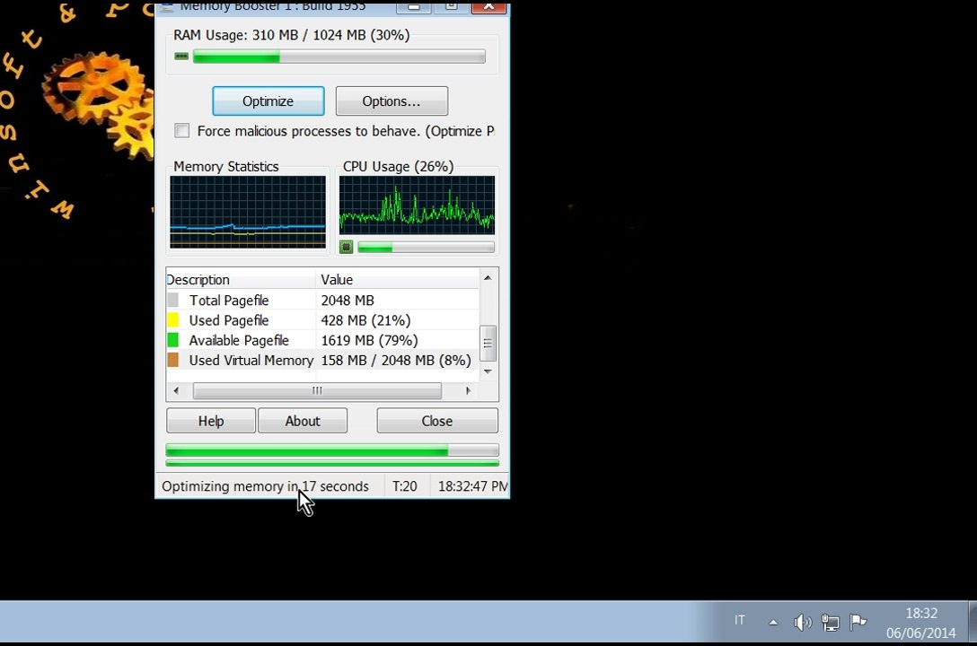This screenshot has width=977, height=646.
Task: Open the Options... dialog
Action: pos(392,100)
